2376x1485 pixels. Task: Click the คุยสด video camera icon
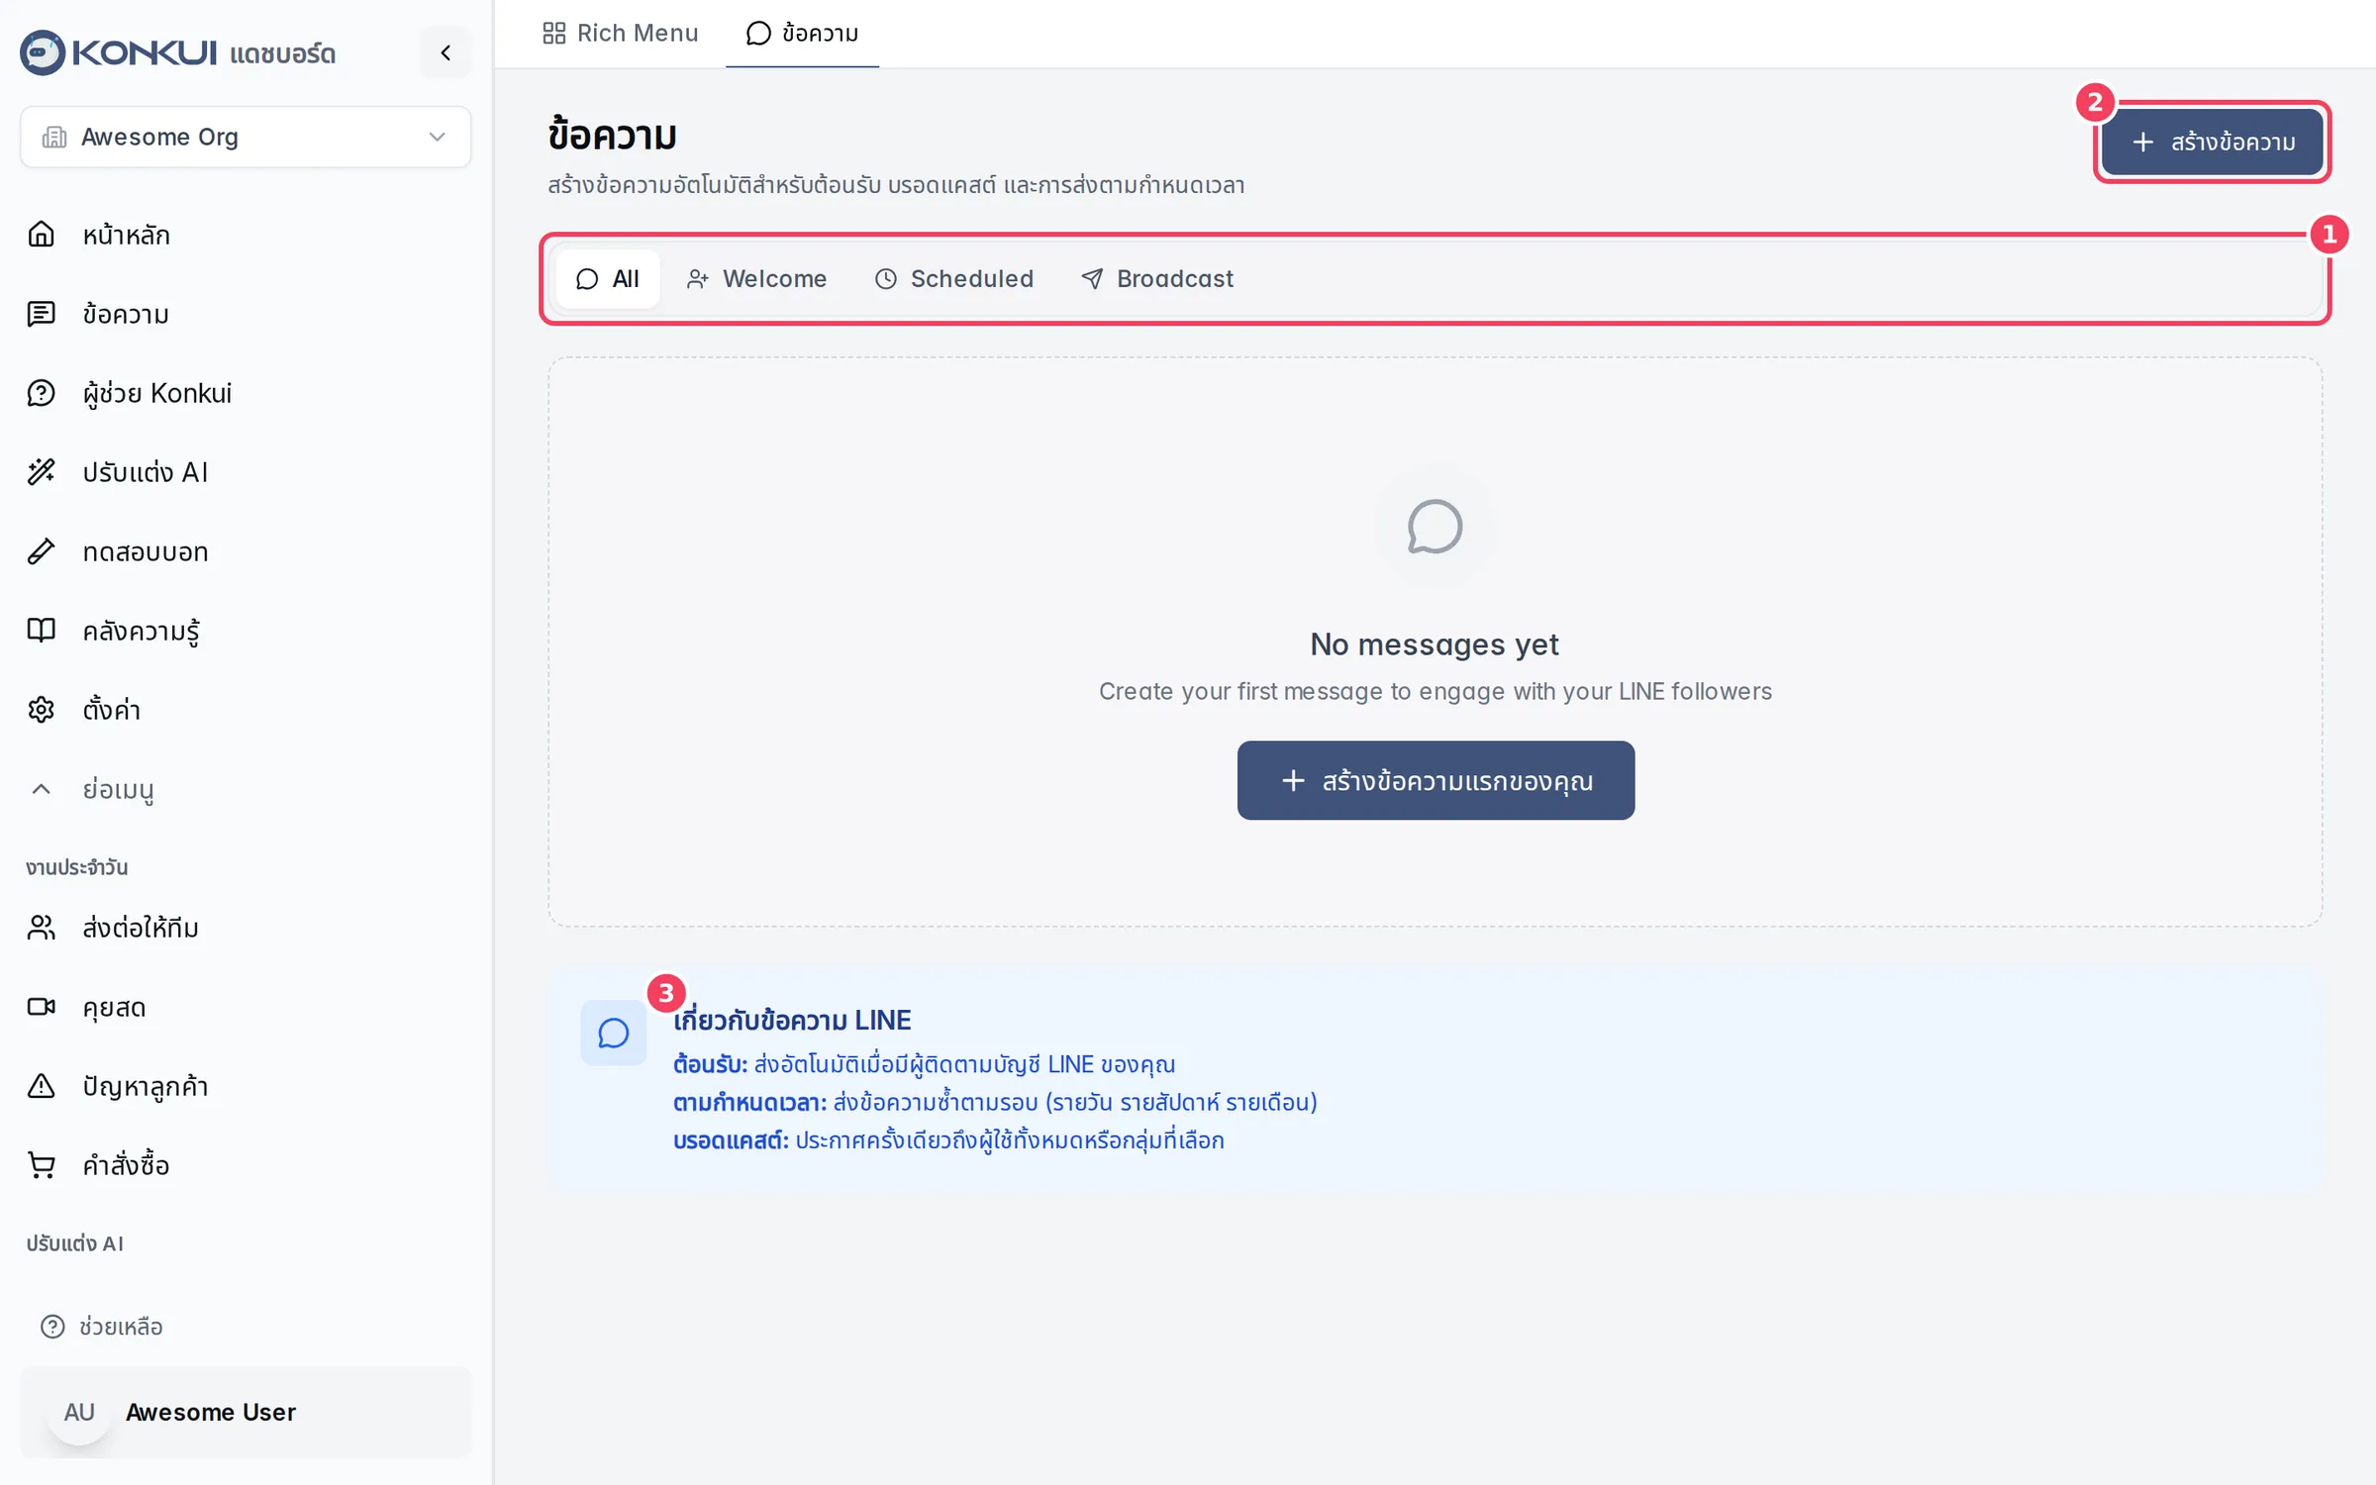(x=41, y=1007)
